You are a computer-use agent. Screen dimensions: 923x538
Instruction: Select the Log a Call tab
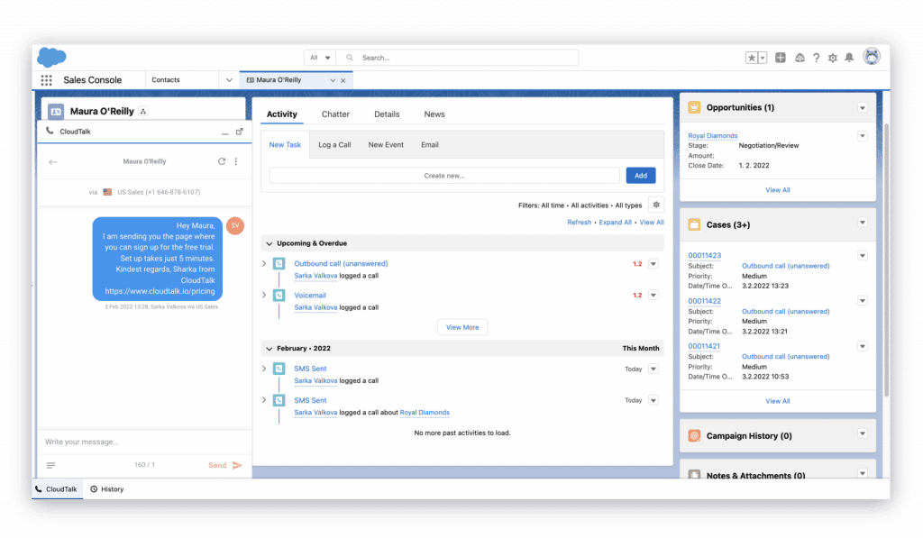click(x=334, y=145)
